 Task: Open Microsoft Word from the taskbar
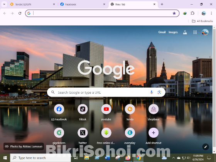pyautogui.click(x=107, y=158)
